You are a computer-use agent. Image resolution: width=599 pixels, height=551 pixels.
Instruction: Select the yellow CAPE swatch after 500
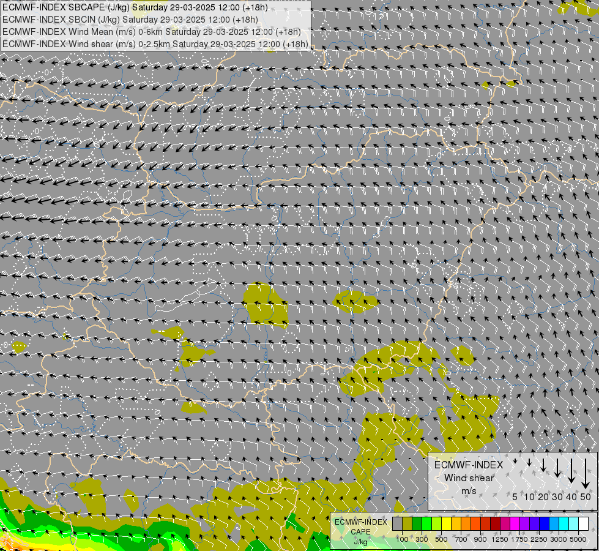tap(446, 524)
